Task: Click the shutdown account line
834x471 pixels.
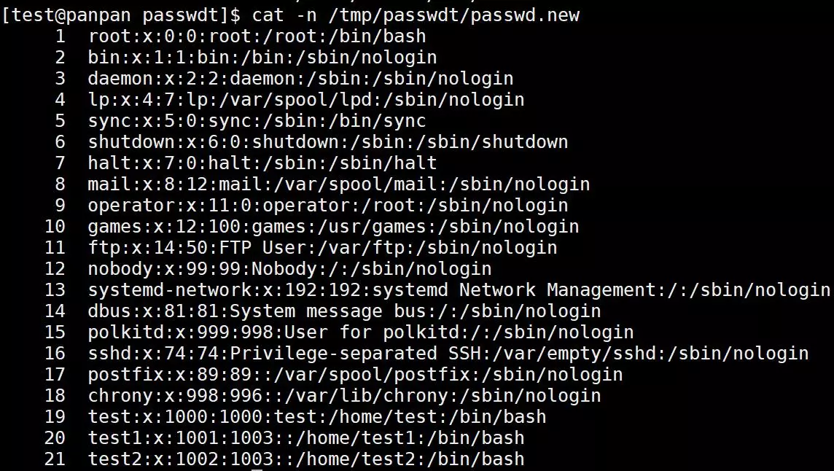Action: click(x=327, y=142)
